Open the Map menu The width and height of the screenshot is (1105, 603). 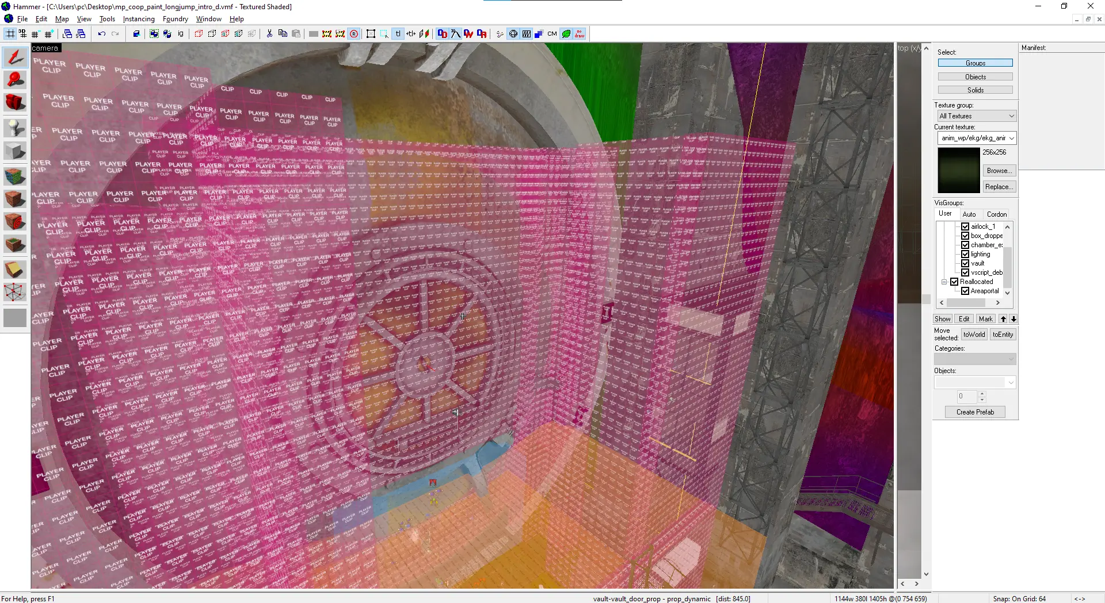point(62,19)
